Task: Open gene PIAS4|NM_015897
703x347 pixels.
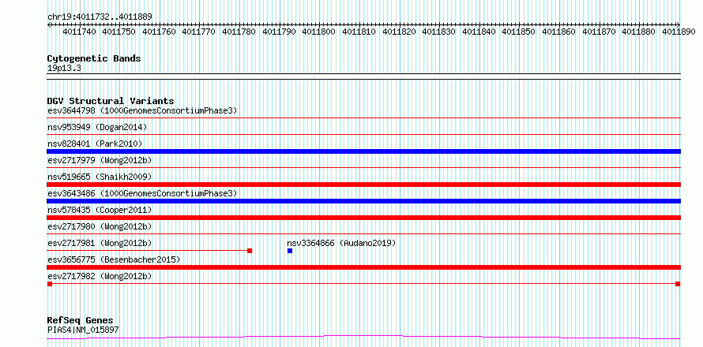Action: [x=83, y=330]
